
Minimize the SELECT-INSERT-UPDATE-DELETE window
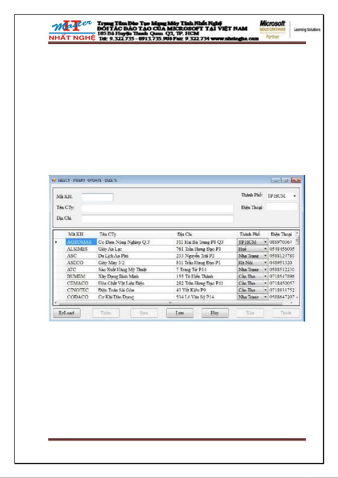pos(276,180)
